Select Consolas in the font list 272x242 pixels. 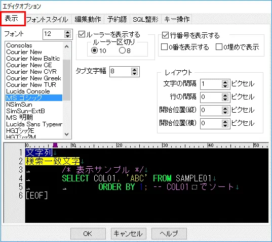[34, 45]
